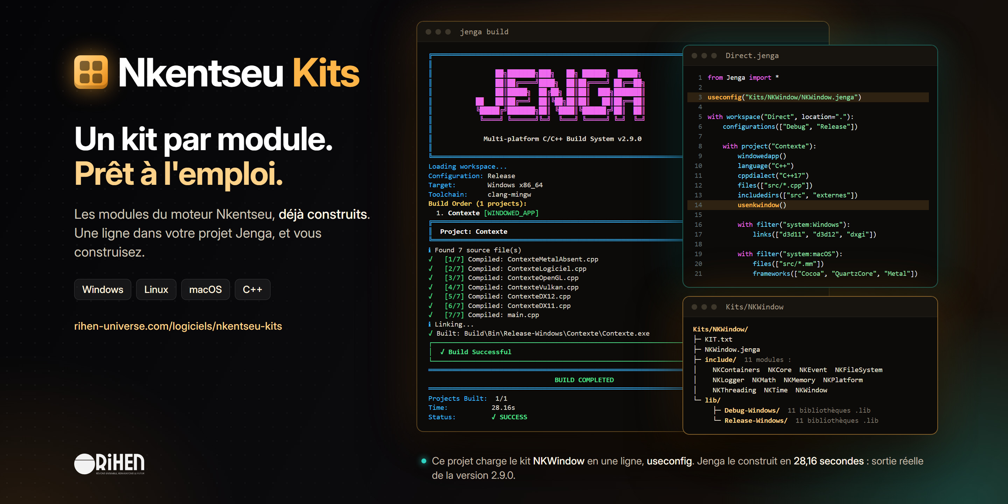Image resolution: width=1008 pixels, height=504 pixels.
Task: Select the Linux platform tag
Action: 156,289
